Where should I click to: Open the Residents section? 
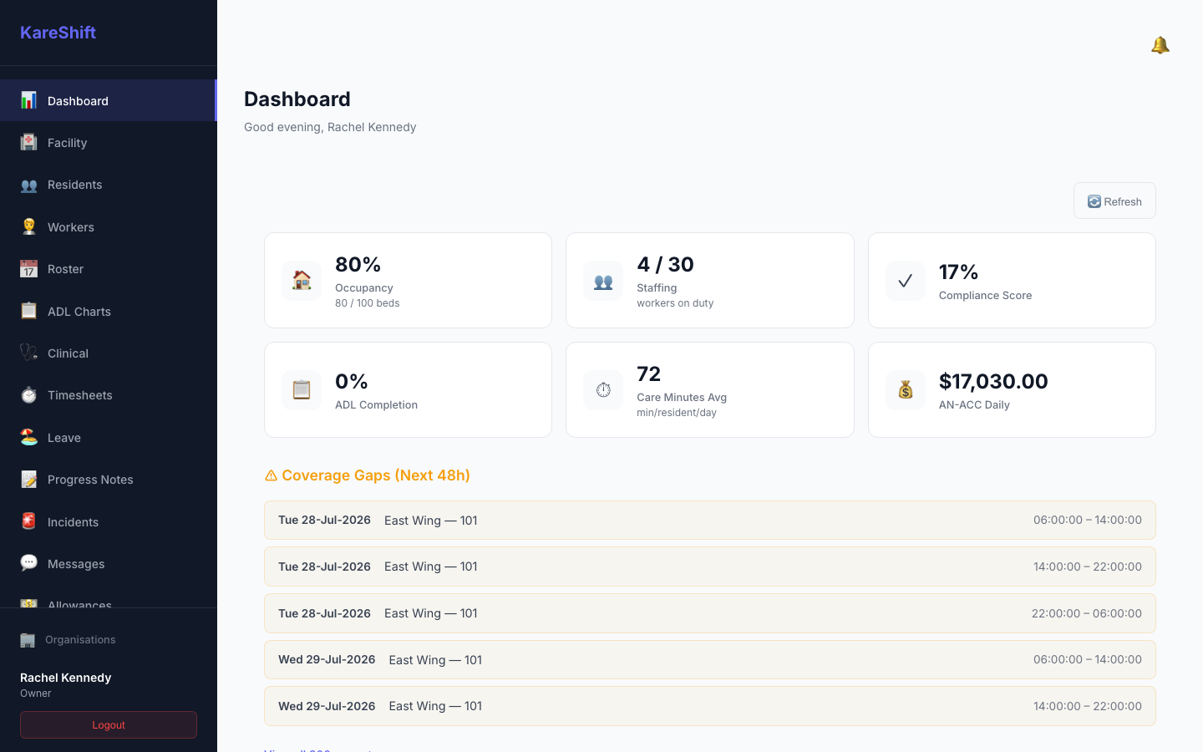click(109, 185)
